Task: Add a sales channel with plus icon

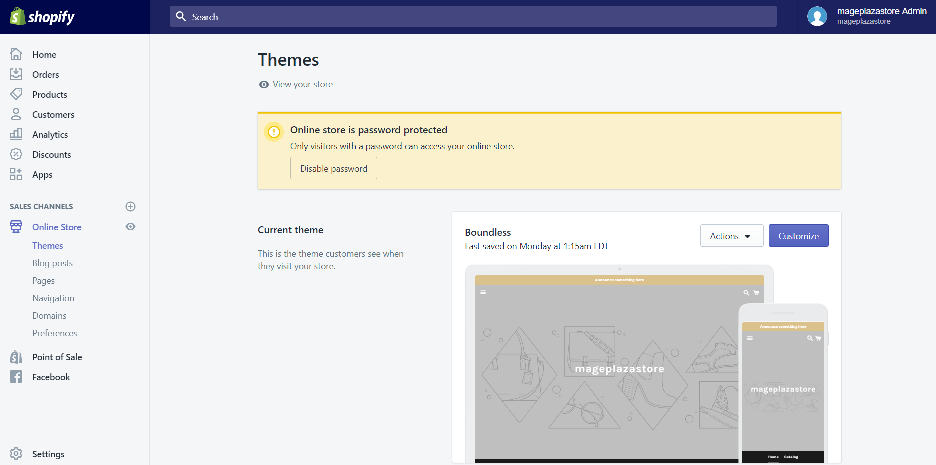Action: click(x=130, y=206)
